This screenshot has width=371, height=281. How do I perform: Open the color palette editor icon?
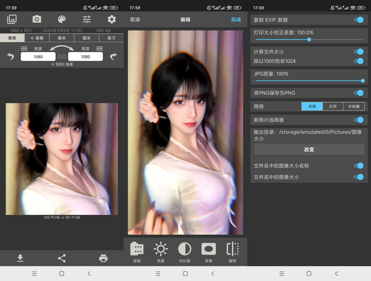point(62,19)
